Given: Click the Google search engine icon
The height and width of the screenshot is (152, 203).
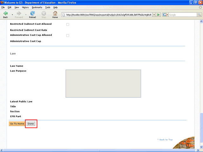Looking at the screenshot, I should click(x=165, y=15).
